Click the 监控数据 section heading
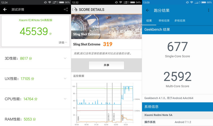The image size is (213, 126). tap(79, 76)
